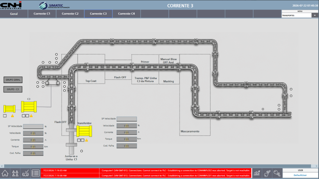
Task: Click the Junta-se a Linha C1 label
Action: click(71, 158)
